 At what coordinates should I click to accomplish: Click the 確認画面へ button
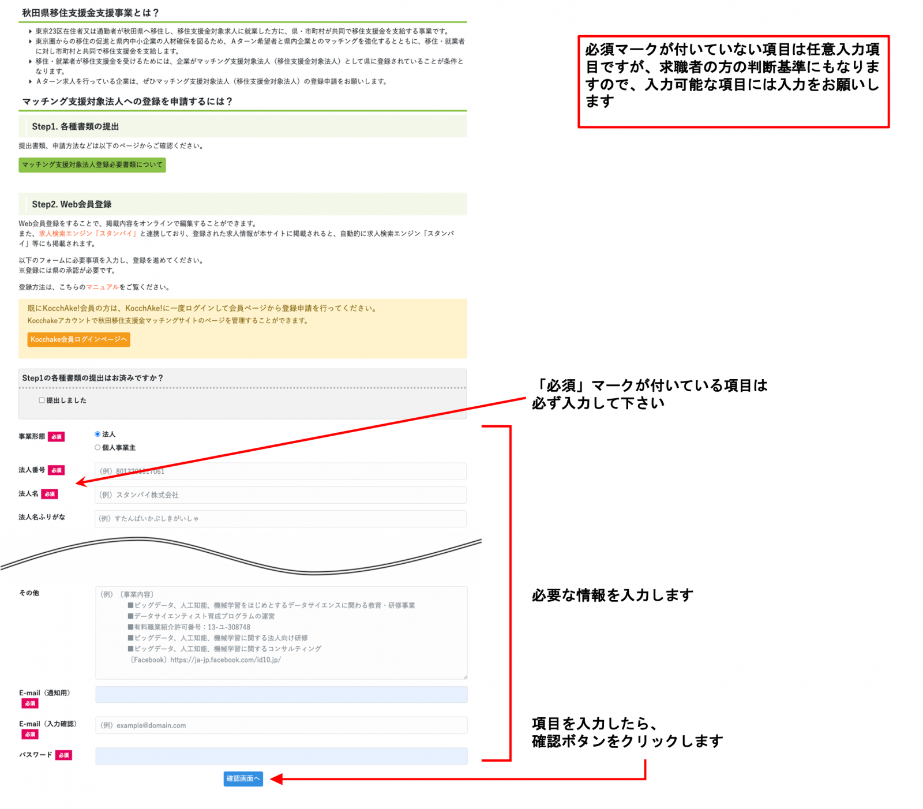pyautogui.click(x=243, y=778)
